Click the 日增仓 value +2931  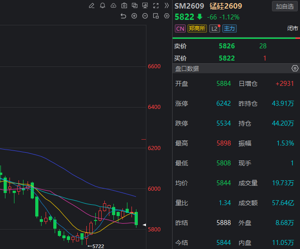pyautogui.click(x=285, y=84)
